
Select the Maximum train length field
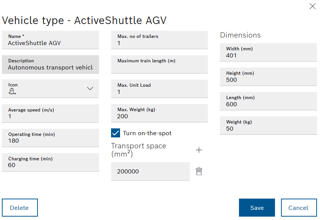point(159,68)
